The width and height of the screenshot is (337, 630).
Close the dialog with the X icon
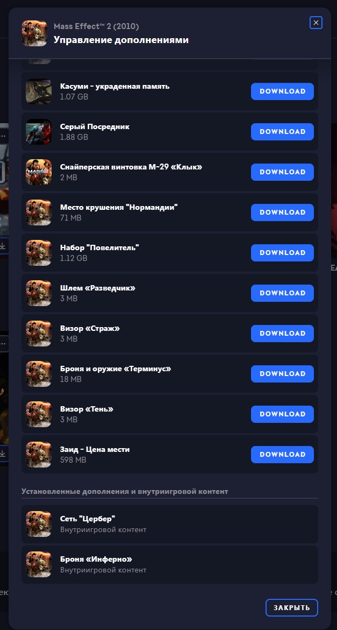point(316,23)
